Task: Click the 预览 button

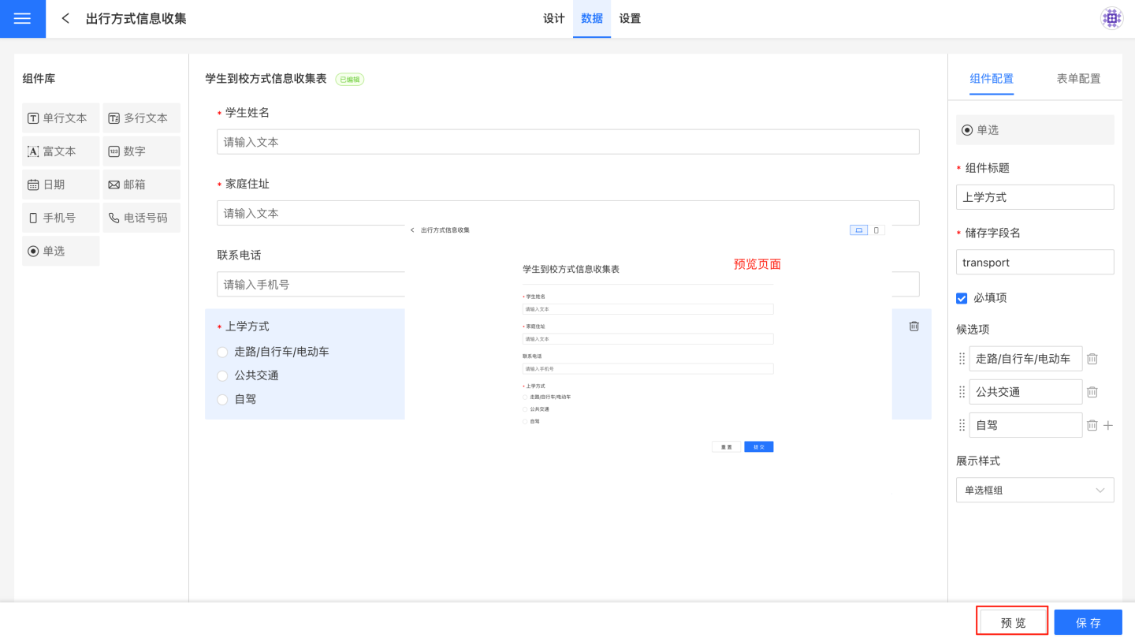Action: [x=1012, y=622]
